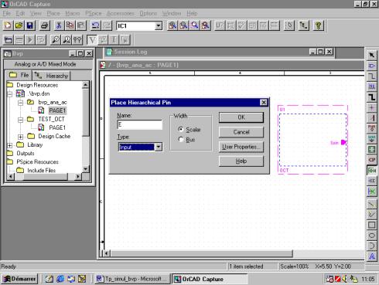This screenshot has height=285, width=379.
Task: Choose the Place Wire tool in the palette
Action: (x=371, y=76)
